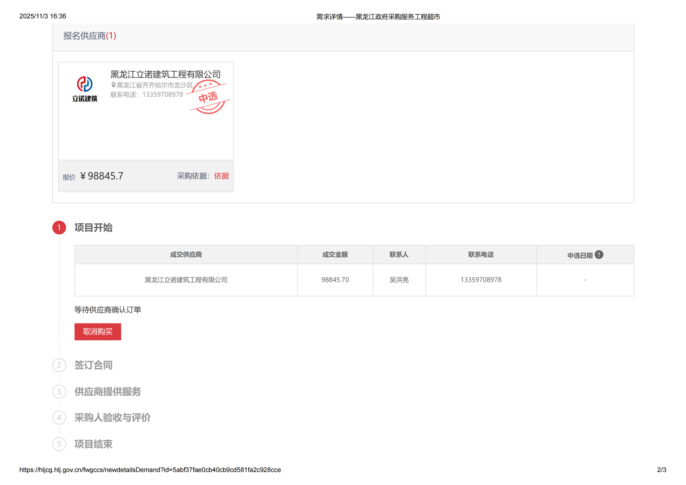The height and width of the screenshot is (485, 686).
Task: Click the 成交金额 column header
Action: tap(335, 255)
